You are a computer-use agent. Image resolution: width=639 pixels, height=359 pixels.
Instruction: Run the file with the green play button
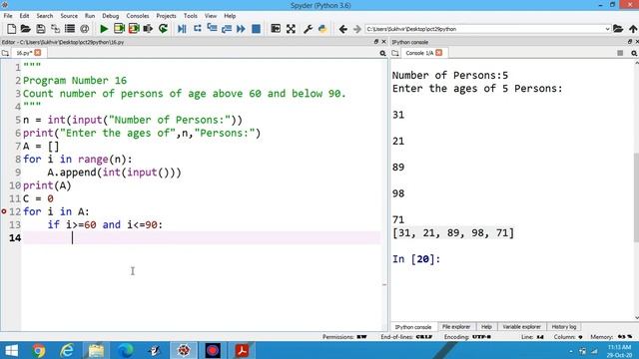[x=104, y=29]
